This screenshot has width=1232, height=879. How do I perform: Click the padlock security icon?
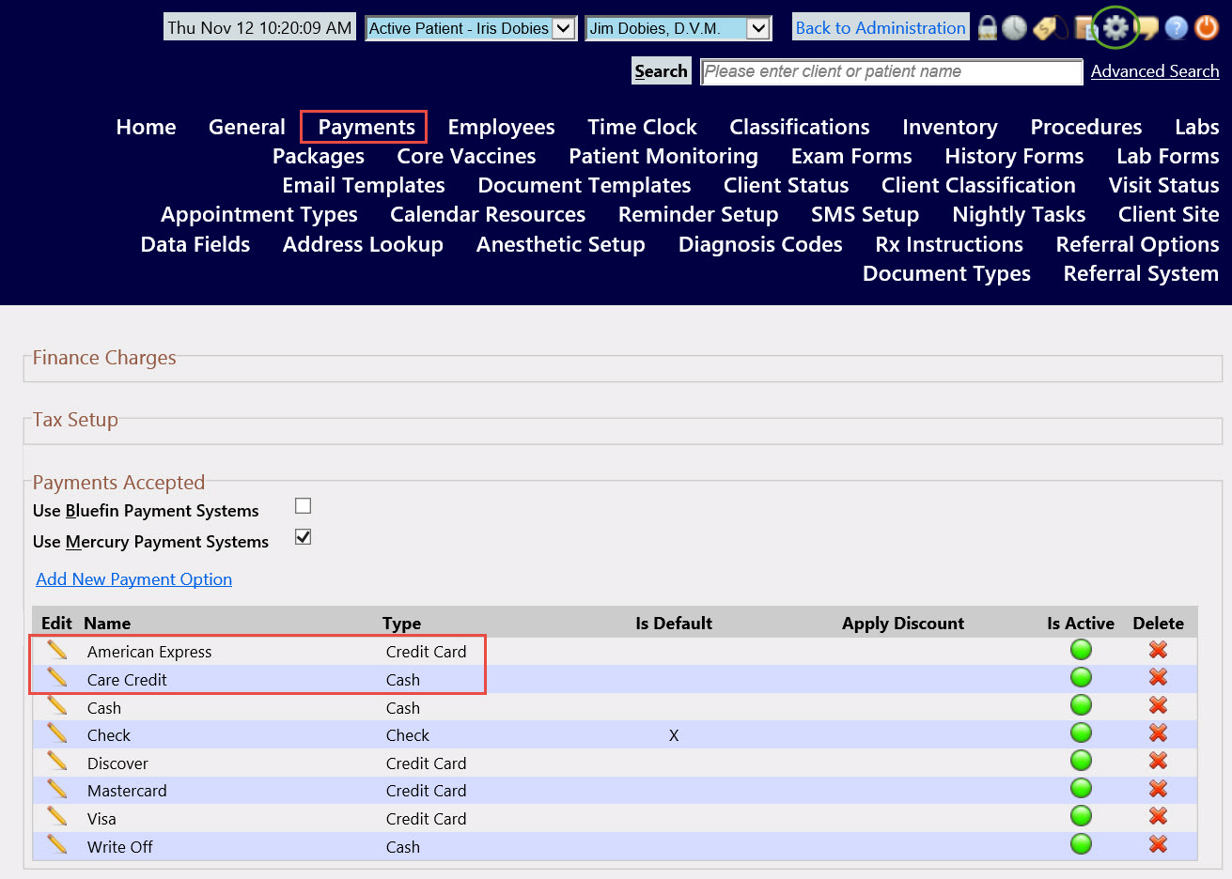click(x=987, y=27)
